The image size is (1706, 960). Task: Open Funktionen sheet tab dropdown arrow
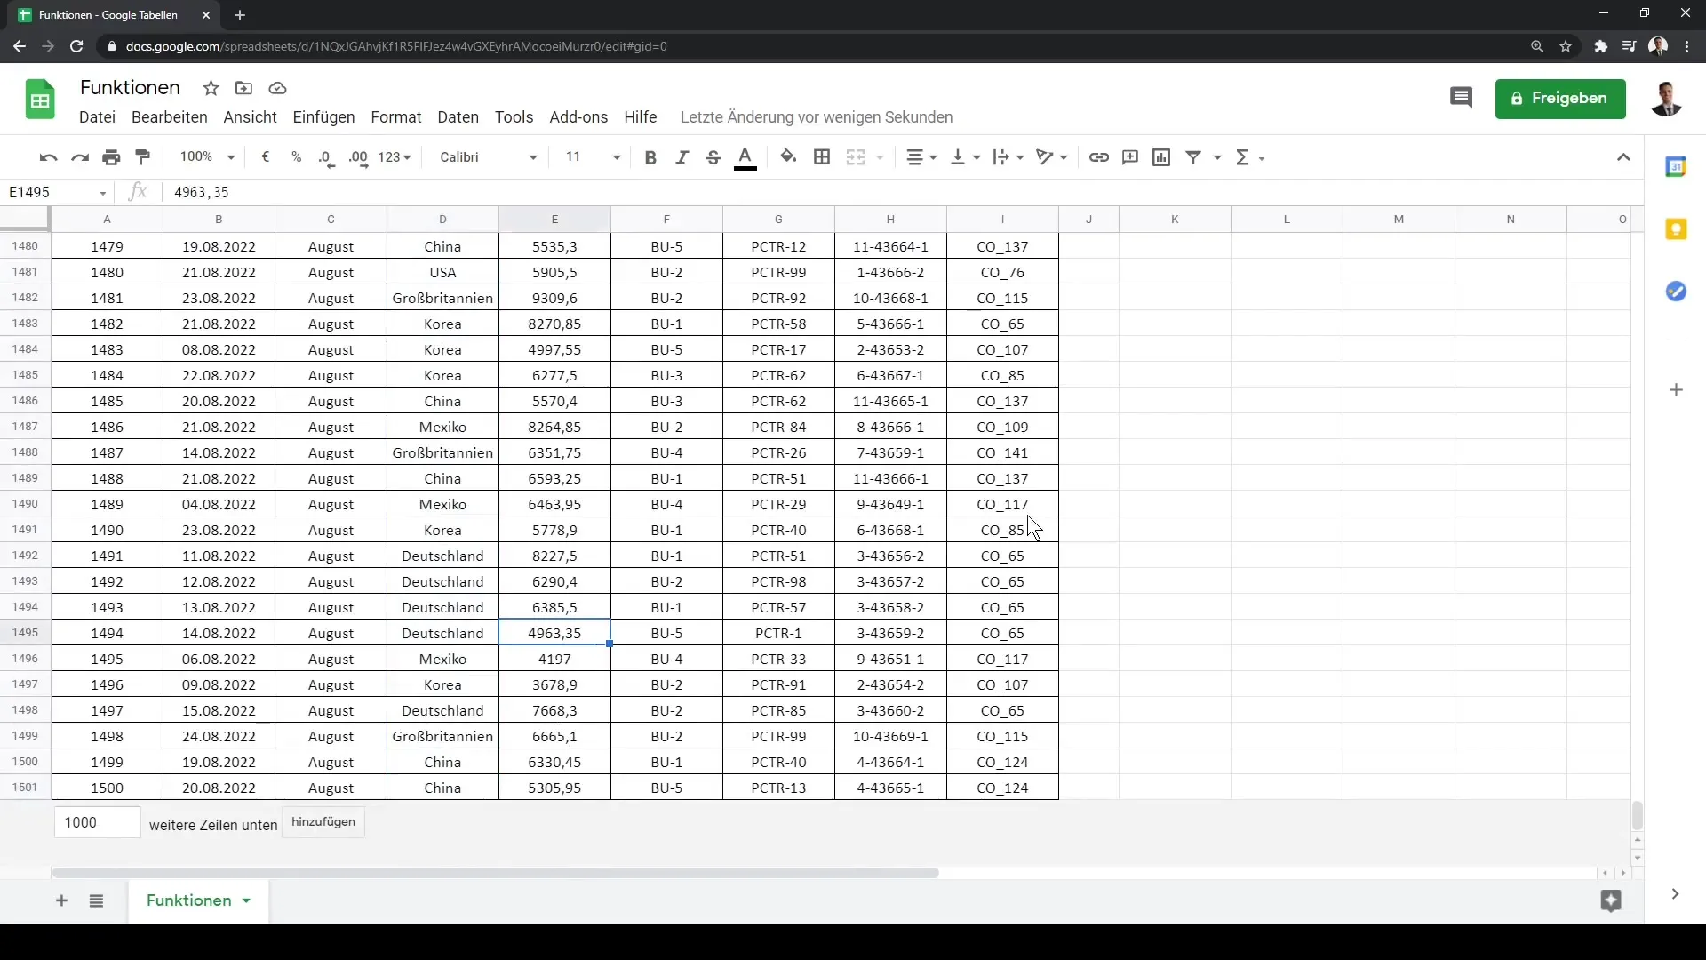pyautogui.click(x=246, y=901)
